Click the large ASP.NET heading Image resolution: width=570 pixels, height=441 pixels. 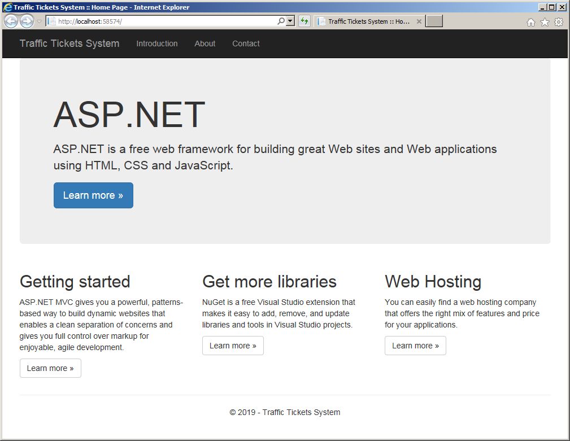click(129, 115)
